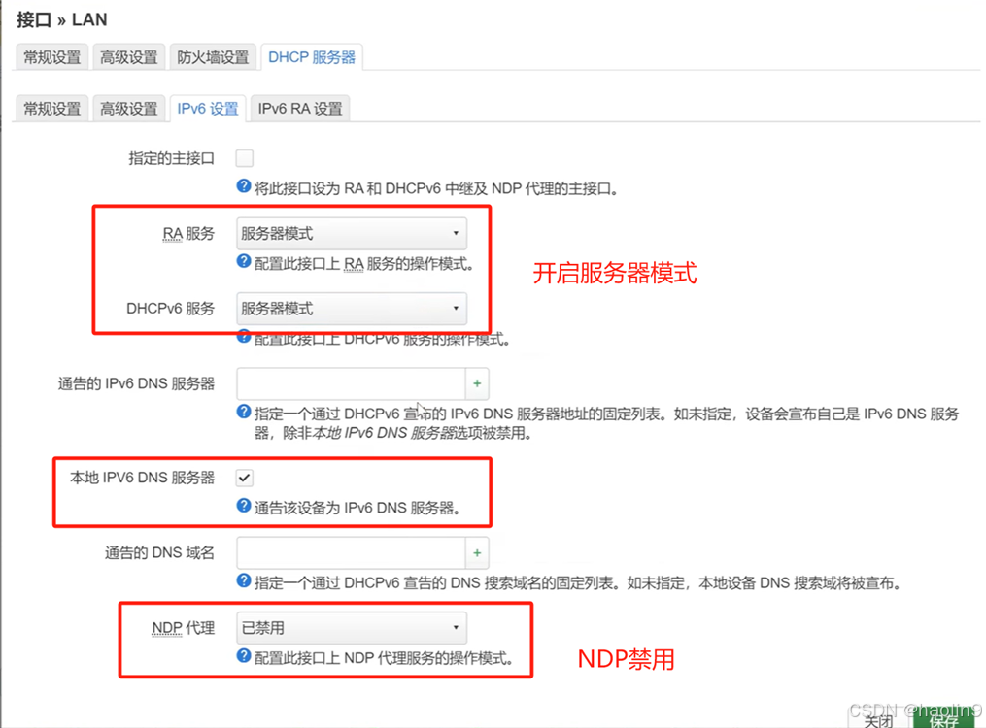The width and height of the screenshot is (986, 728).
Task: Click the help icon under the IPv6 DNS 服务器 field
Action: (x=244, y=413)
